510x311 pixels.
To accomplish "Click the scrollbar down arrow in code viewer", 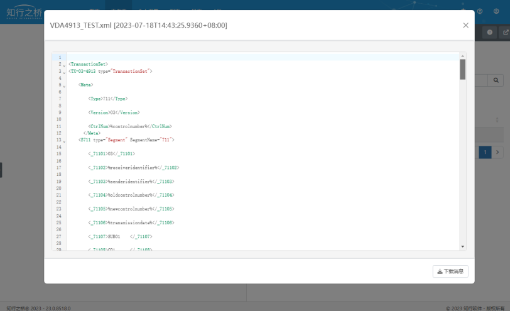I will [x=463, y=246].
